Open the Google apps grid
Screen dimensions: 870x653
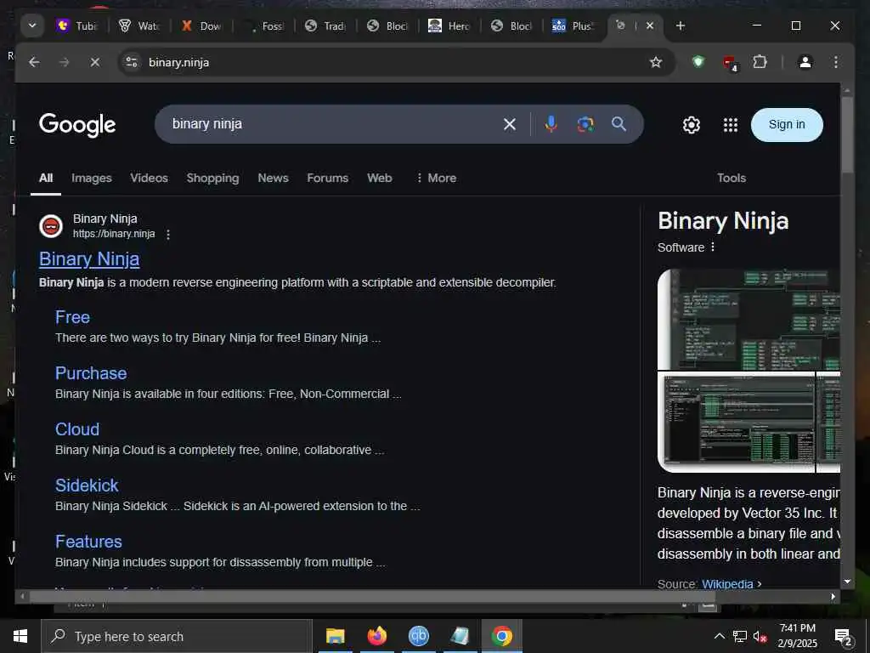[731, 125]
